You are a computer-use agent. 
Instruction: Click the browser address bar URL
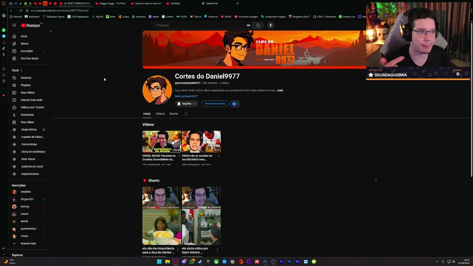coord(59,10)
